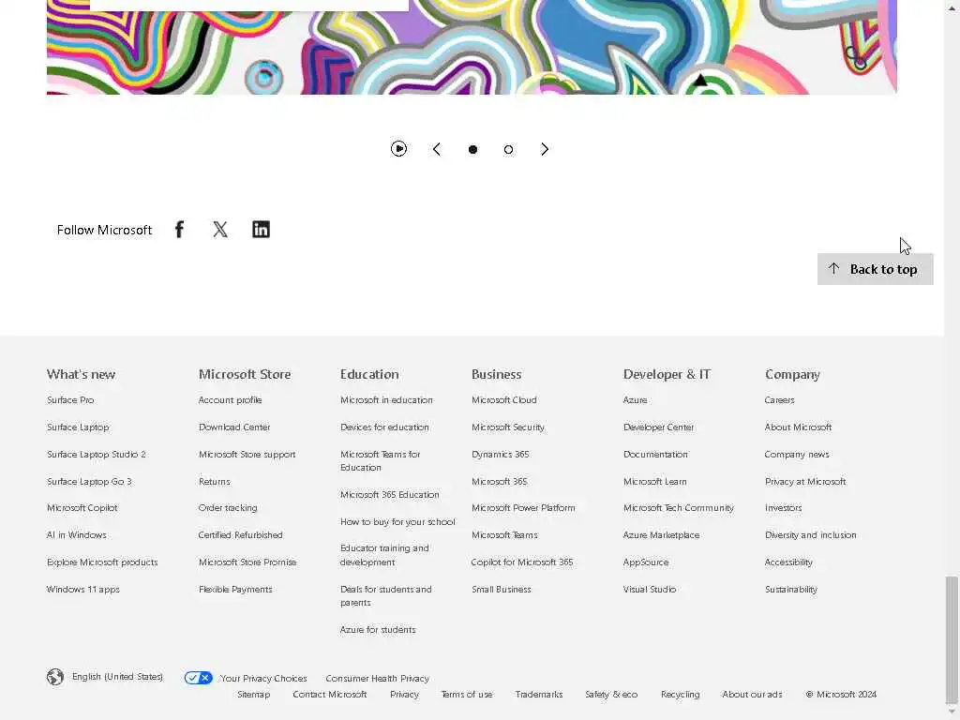Open About our ads link
The width and height of the screenshot is (960, 720).
coord(752,695)
